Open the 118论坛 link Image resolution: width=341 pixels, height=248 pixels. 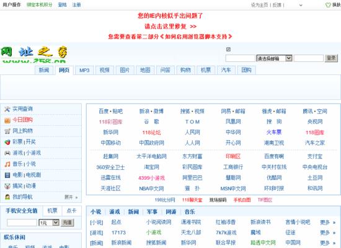point(151,132)
